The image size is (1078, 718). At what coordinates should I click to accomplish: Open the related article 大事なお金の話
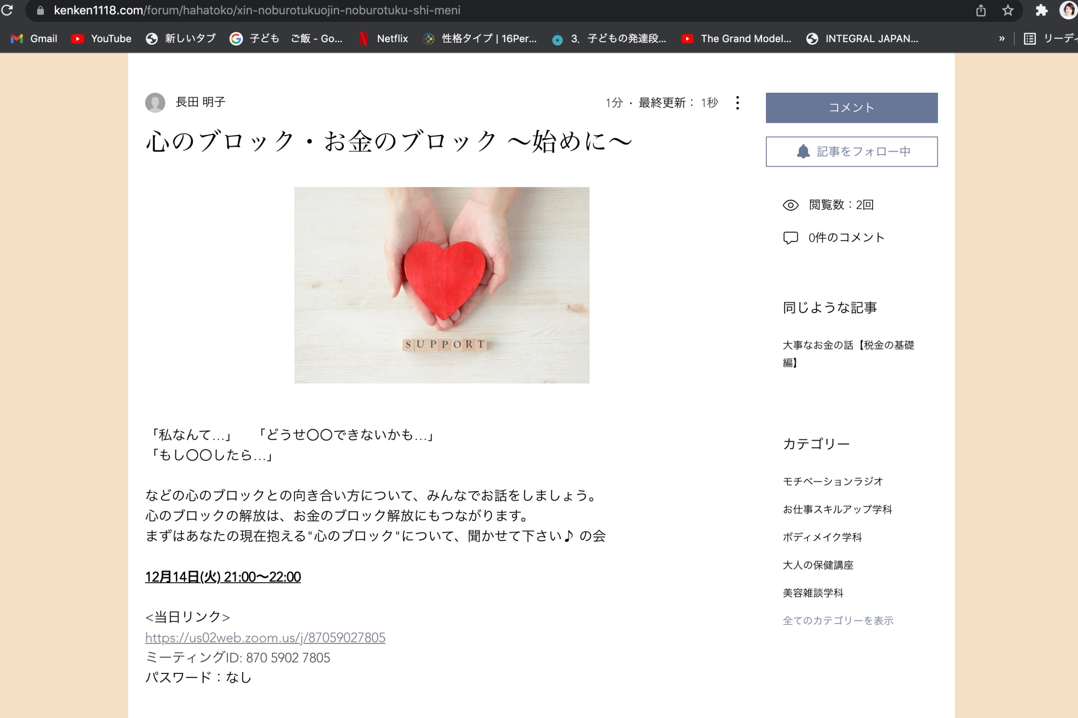[848, 353]
